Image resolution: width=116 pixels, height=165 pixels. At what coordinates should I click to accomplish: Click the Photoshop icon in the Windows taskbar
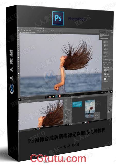coord(56,96)
